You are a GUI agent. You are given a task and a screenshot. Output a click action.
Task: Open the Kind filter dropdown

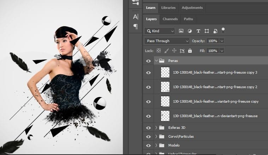(160, 31)
